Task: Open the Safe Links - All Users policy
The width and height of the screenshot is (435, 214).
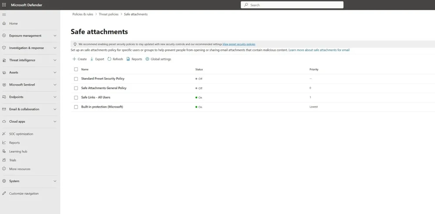Action: coord(96,97)
